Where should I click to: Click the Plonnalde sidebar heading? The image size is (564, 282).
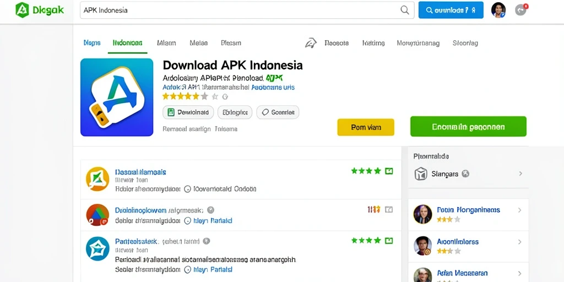coord(431,156)
